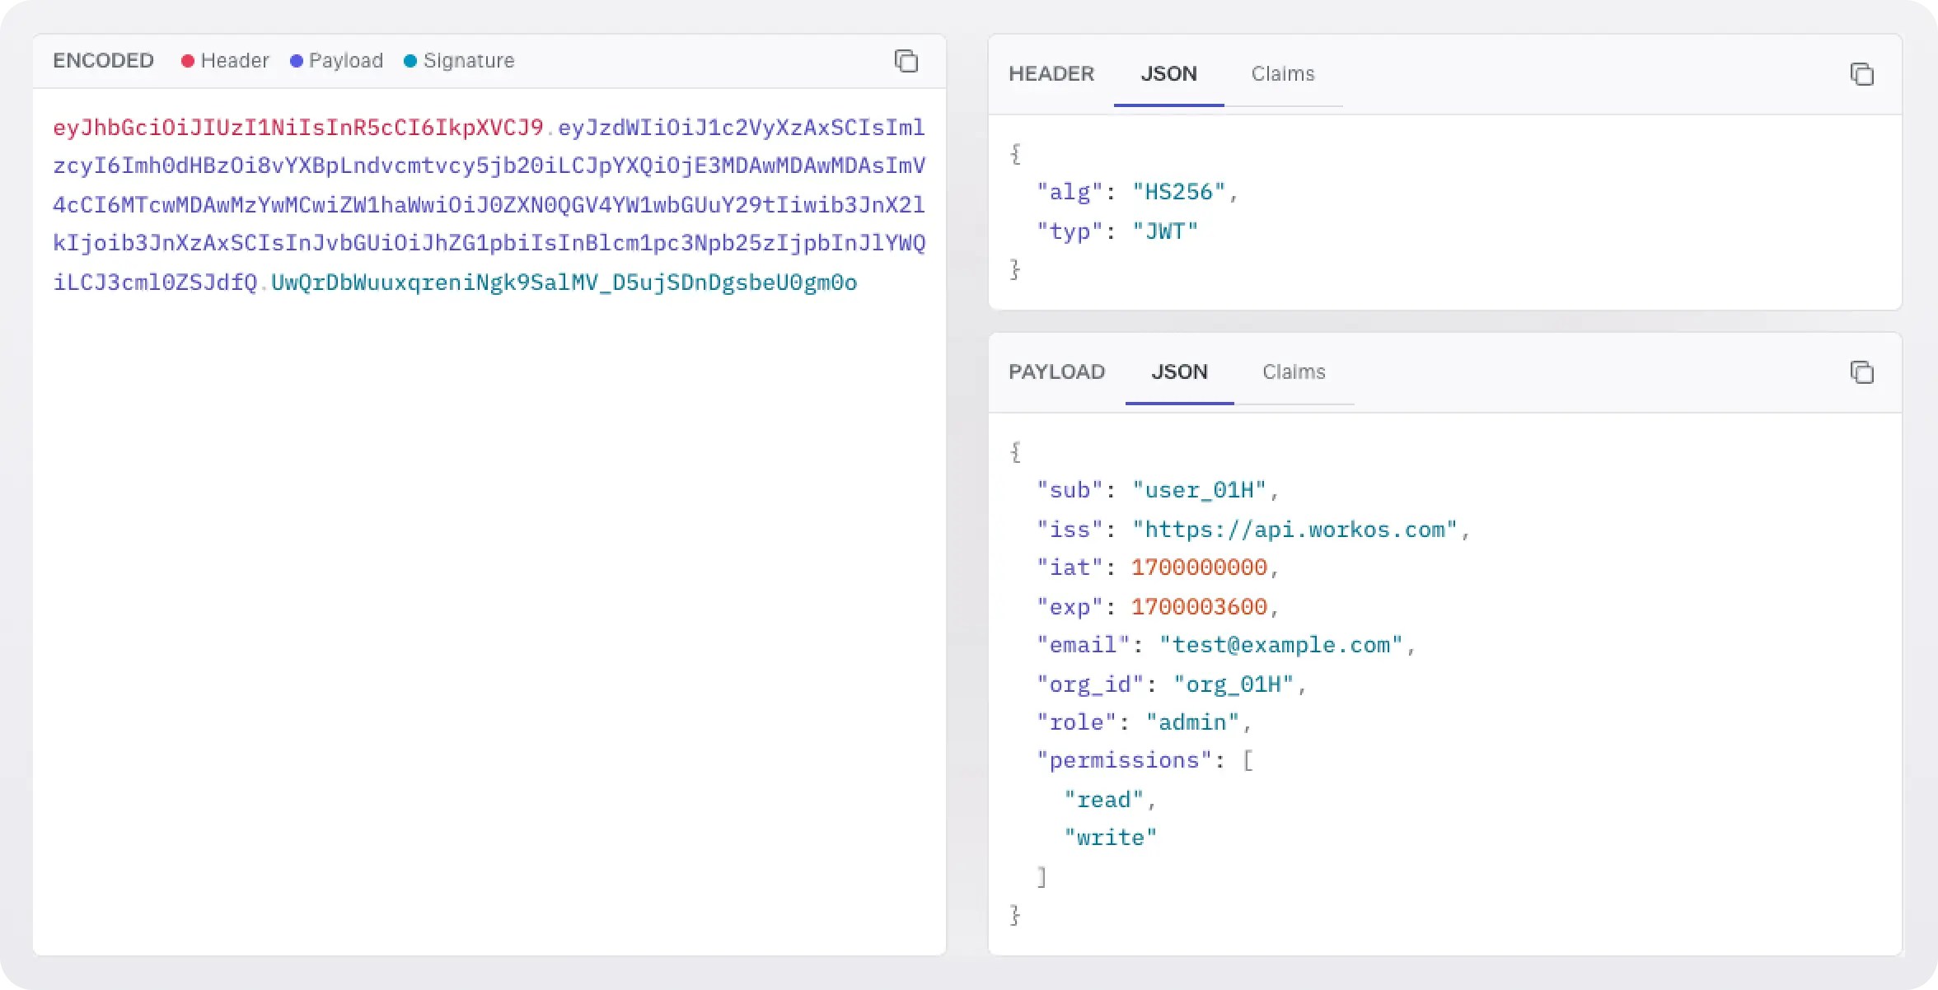The height and width of the screenshot is (990, 1938).
Task: Click the "admin" role value in the payload
Action: tap(1194, 721)
